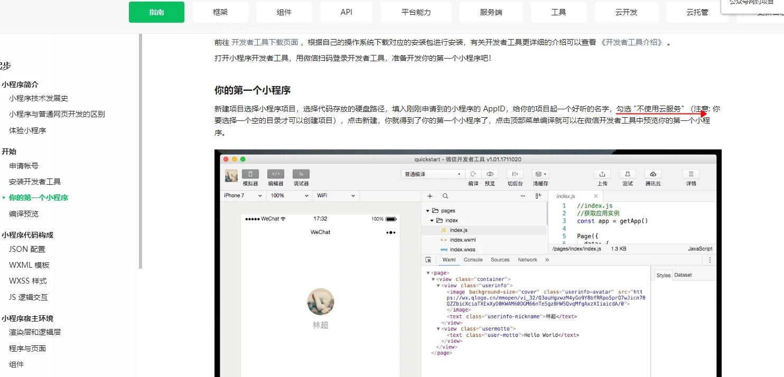This screenshot has width=784, height=377.
Task: Open the 渲染层和逻辑层 sidebar link
Action: [35, 332]
